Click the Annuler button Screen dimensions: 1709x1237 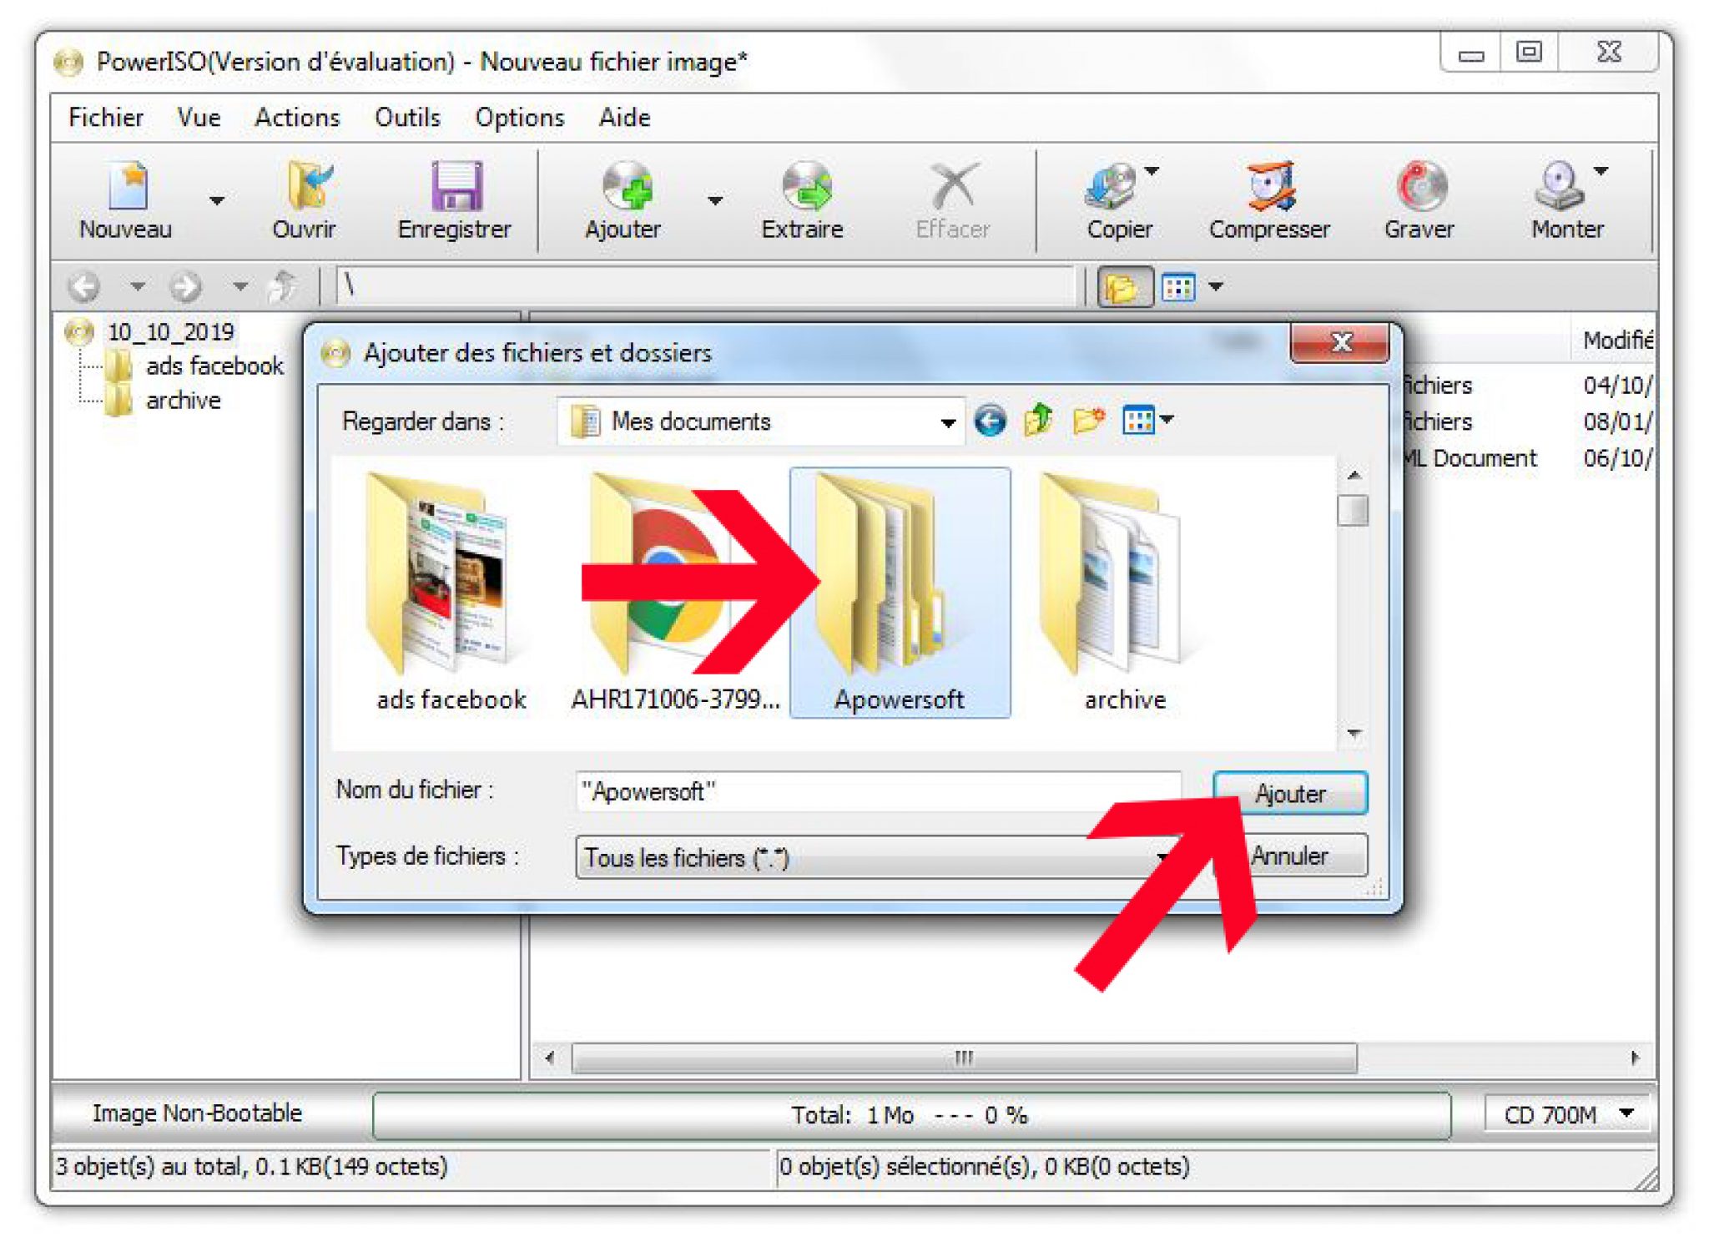(x=1290, y=856)
